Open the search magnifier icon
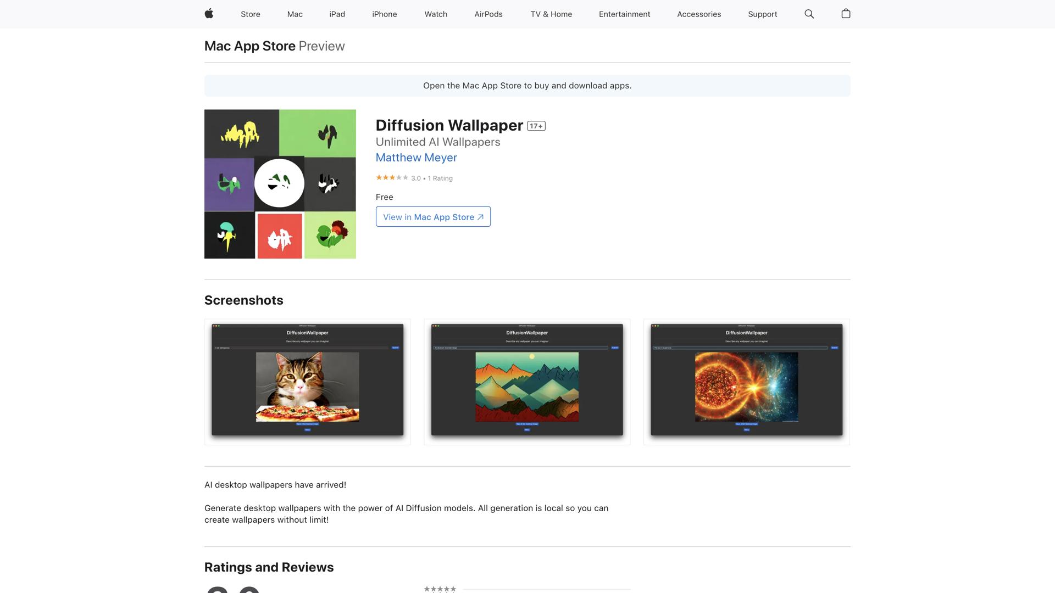Viewport: 1055px width, 593px height. tap(809, 14)
